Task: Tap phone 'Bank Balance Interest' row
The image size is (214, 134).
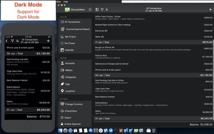Action: click(28, 80)
